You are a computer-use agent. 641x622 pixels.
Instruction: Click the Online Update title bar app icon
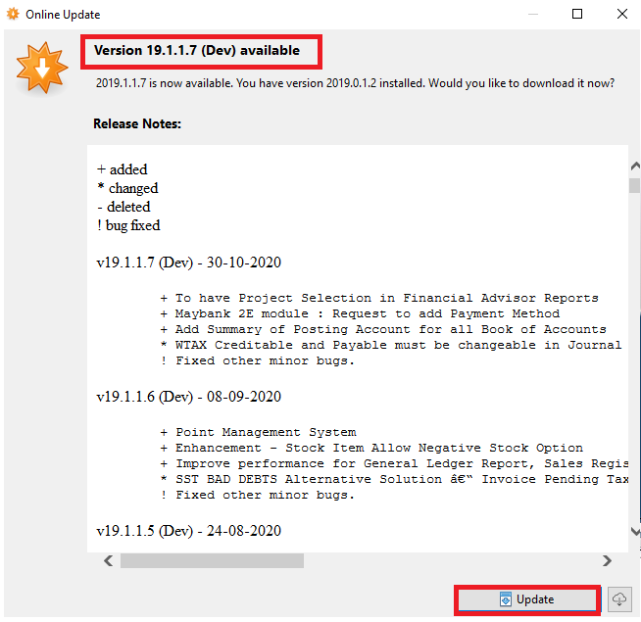pos(13,14)
